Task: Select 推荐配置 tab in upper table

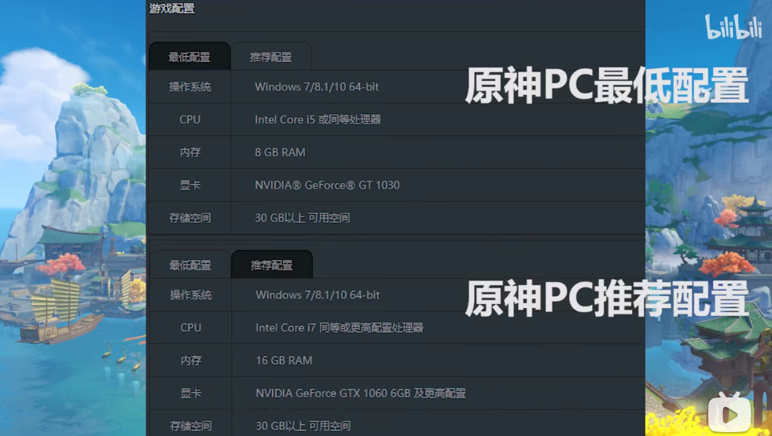Action: [x=270, y=57]
